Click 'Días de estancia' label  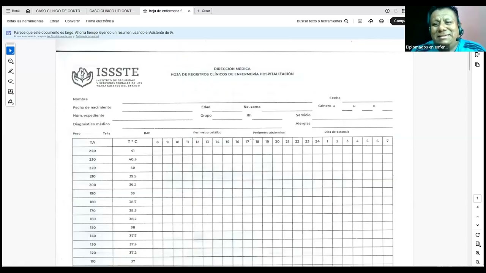337,132
